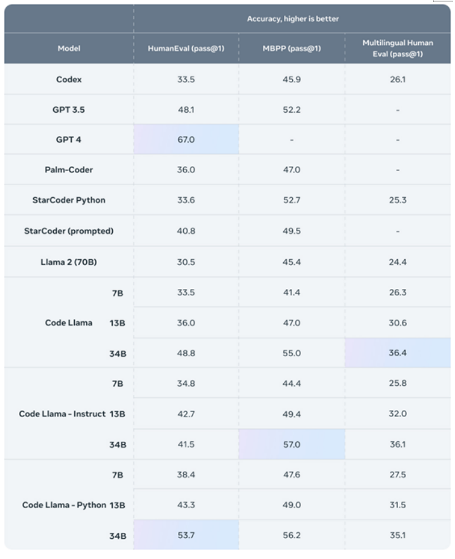Image resolution: width=455 pixels, height=559 pixels.
Task: Click the MBPP (pass@1) column header
Action: 292,48
